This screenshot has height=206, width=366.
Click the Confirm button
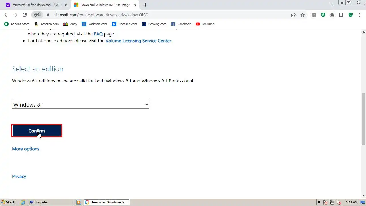[37, 131]
